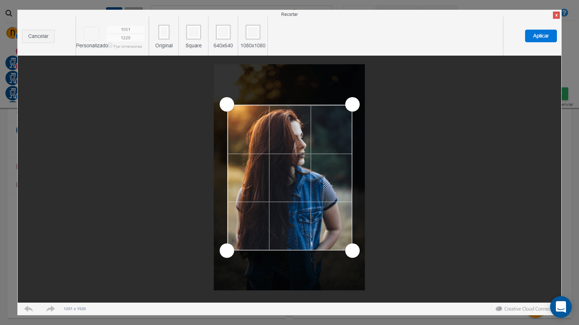This screenshot has width=579, height=325.
Task: Grab the top-right crop handle
Action: pyautogui.click(x=352, y=104)
